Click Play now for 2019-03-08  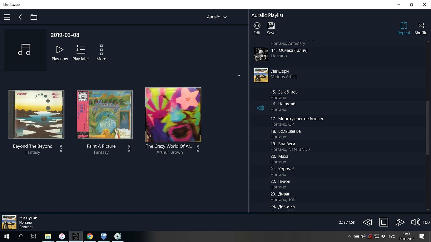(60, 53)
